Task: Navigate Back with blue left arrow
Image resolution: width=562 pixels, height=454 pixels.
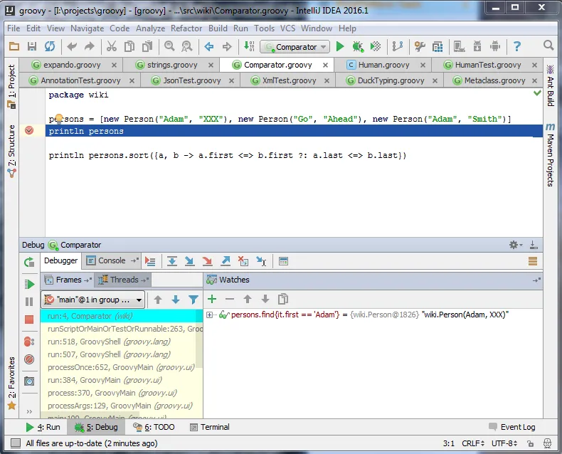Action: coord(209,46)
